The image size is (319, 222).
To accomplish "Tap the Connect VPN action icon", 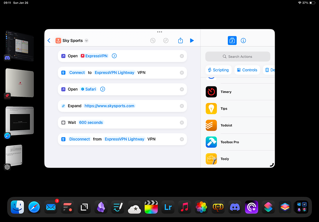I will (x=63, y=72).
